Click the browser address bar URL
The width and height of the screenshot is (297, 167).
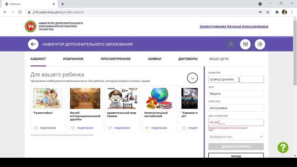coord(58,12)
